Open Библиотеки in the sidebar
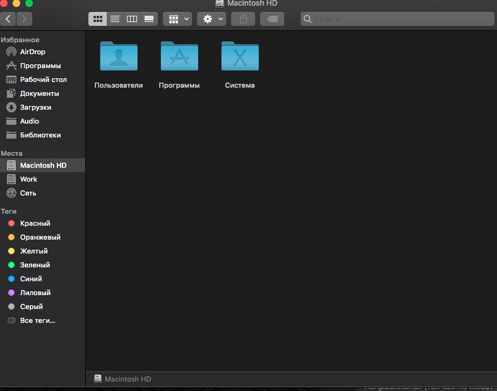The image size is (497, 391). (x=42, y=135)
